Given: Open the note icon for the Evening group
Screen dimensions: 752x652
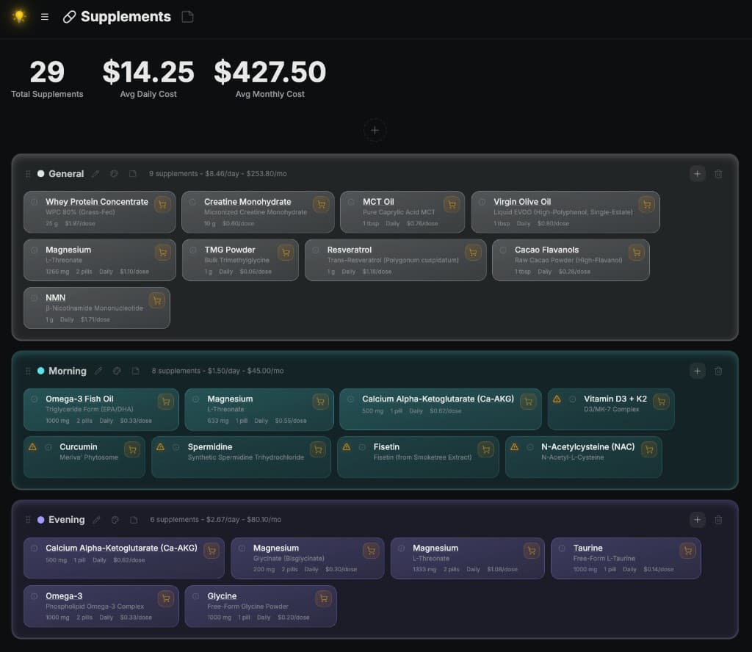Looking at the screenshot, I should click(134, 520).
